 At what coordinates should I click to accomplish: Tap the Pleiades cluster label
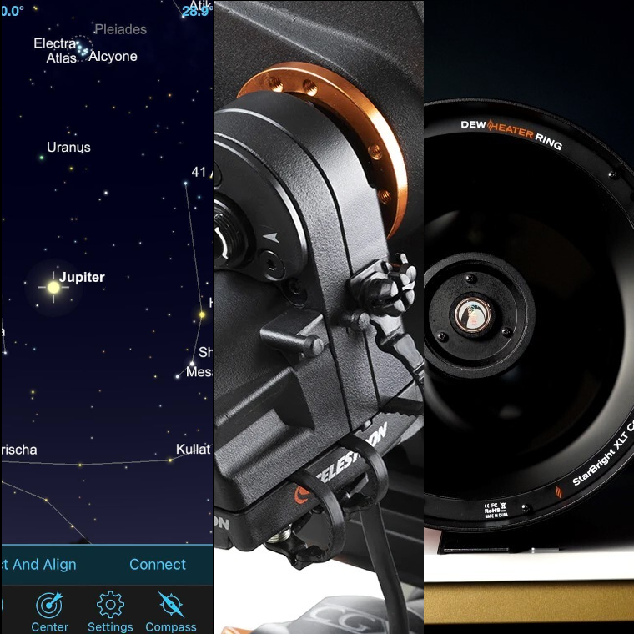tap(120, 29)
